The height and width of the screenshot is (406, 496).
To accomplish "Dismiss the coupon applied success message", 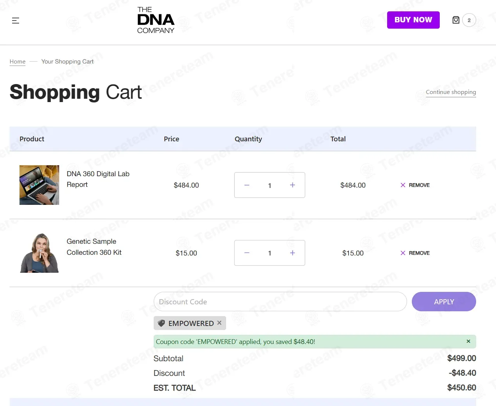I will pyautogui.click(x=468, y=341).
